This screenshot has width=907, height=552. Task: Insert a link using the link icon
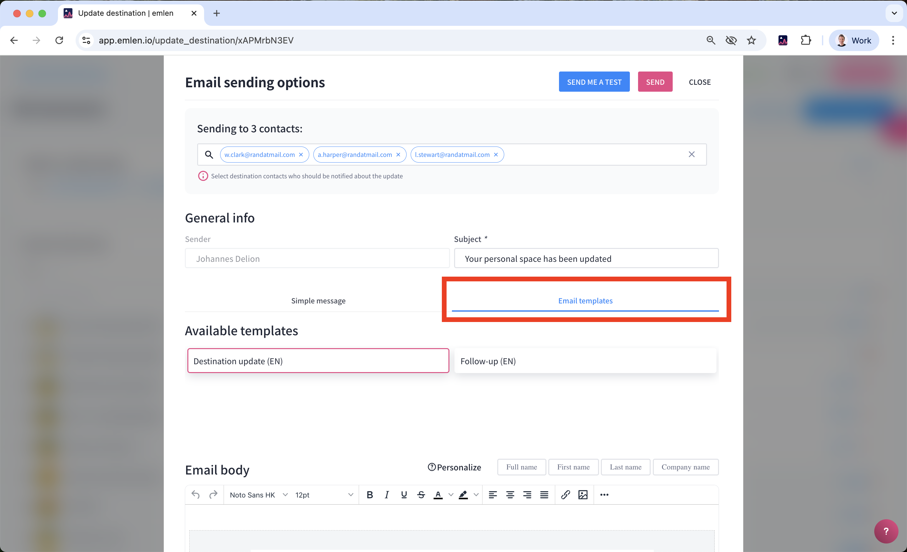tap(565, 495)
